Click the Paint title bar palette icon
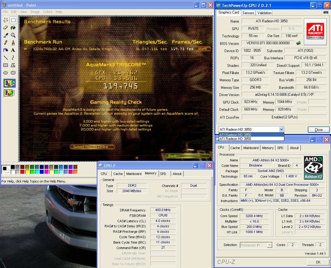This screenshot has height=268, width=331. pos(4,5)
